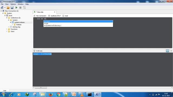173x97 pixels.
Task: Click the highlighted 'local 0.078125GB' result
Action: tap(42, 54)
